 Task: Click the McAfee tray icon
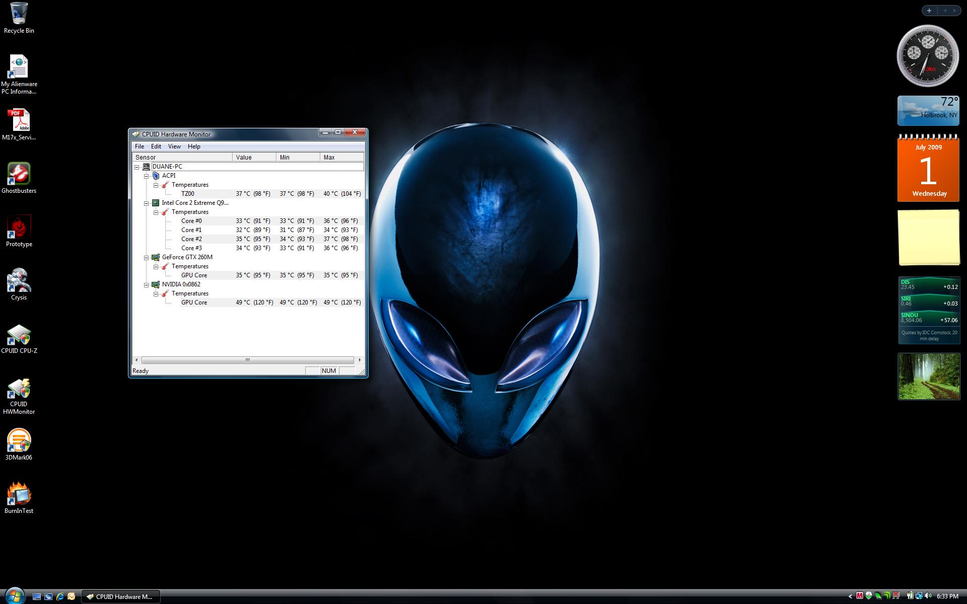click(860, 596)
